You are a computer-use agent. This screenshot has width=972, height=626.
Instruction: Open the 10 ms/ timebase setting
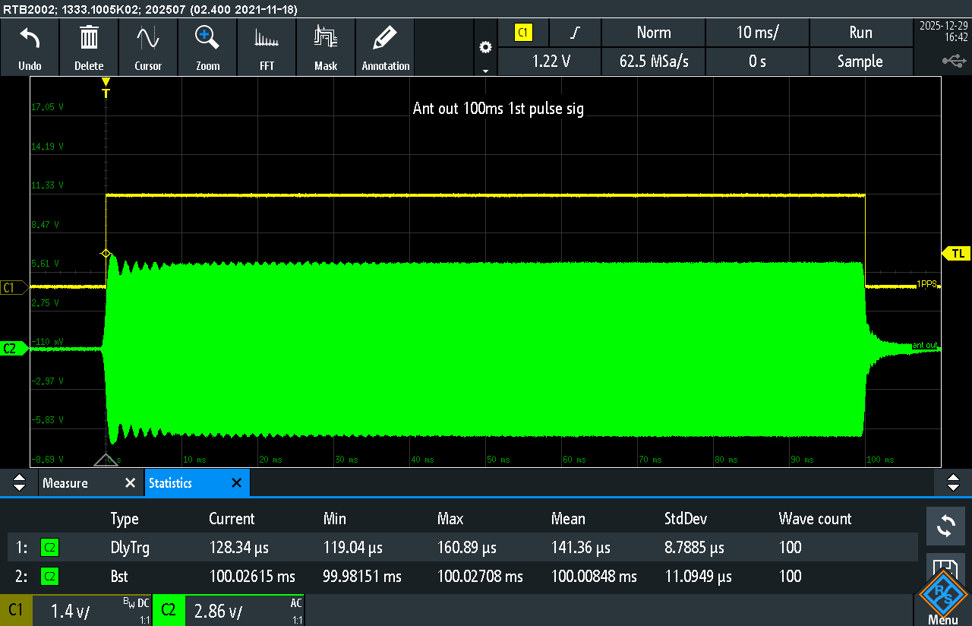757,33
